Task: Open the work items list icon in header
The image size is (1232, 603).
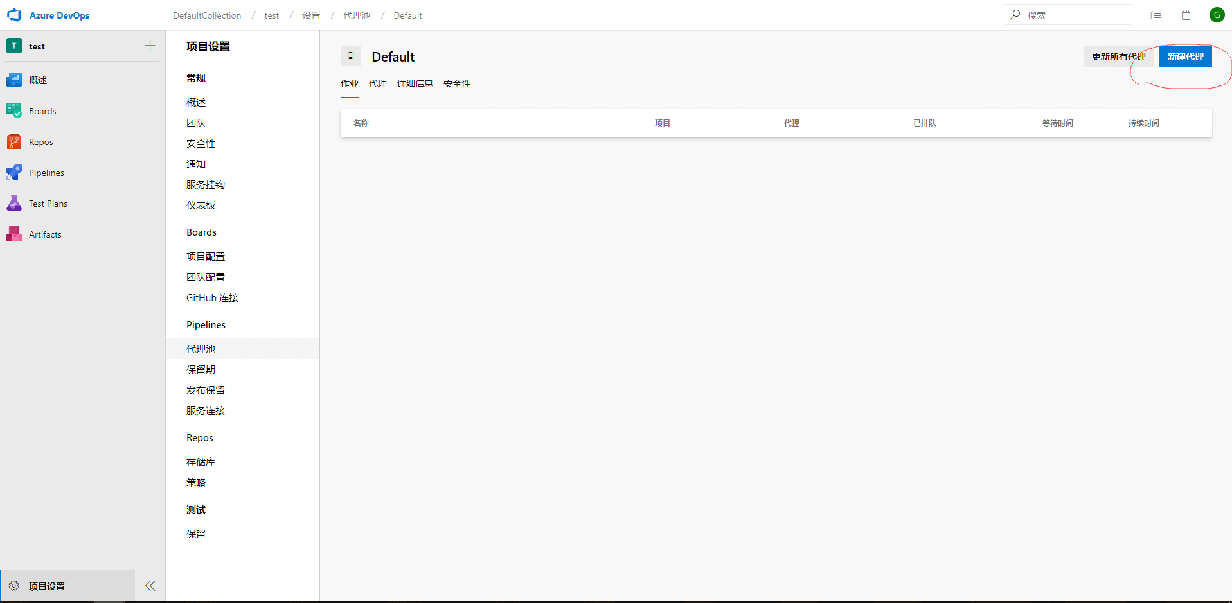Action: pos(1156,15)
